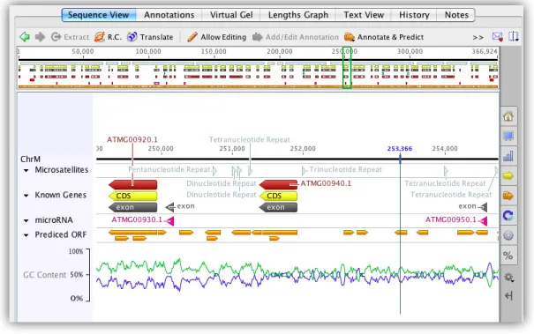
Task: Click the ATMG00940.1 label text
Action: click(x=326, y=183)
